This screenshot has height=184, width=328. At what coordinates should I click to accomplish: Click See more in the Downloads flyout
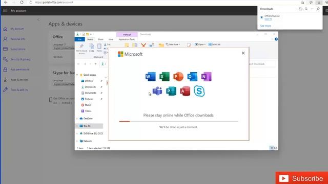pyautogui.click(x=265, y=26)
